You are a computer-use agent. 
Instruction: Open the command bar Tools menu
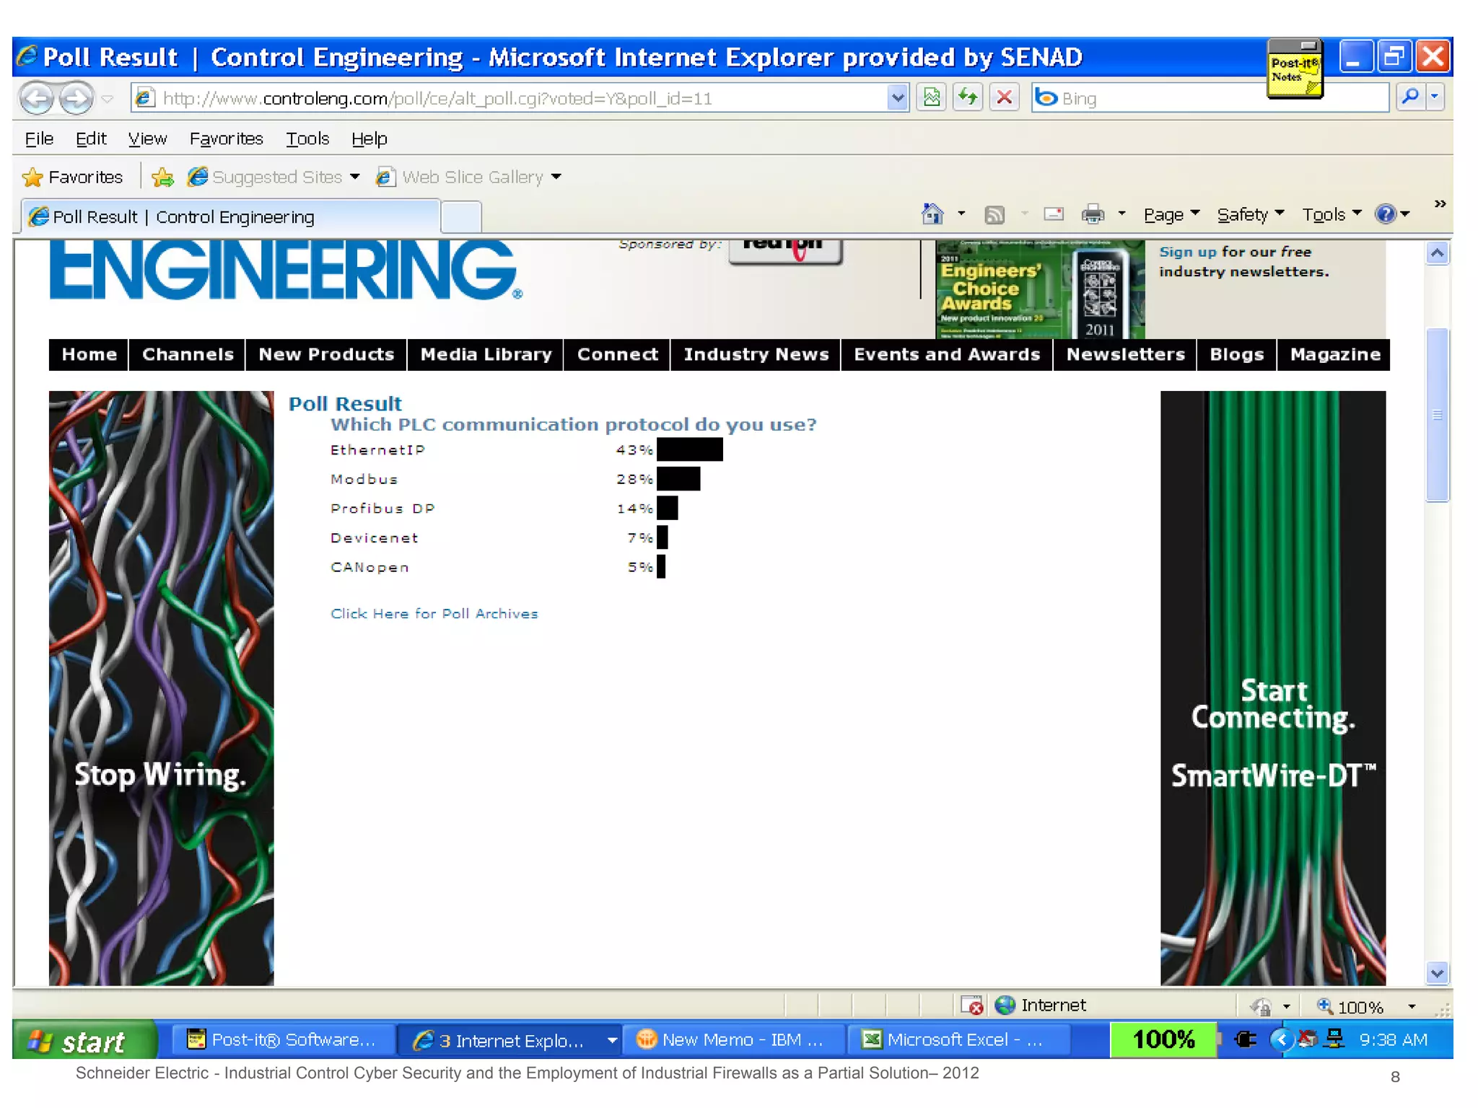point(1331,214)
